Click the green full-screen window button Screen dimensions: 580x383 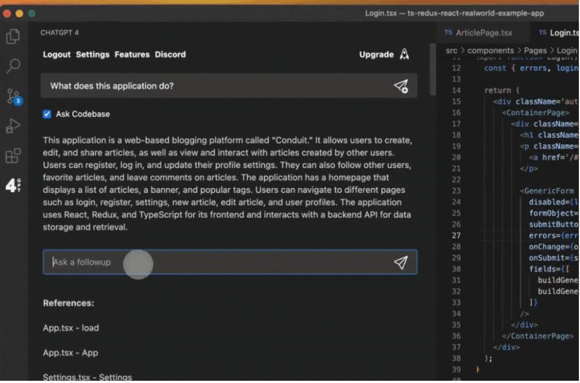point(32,14)
